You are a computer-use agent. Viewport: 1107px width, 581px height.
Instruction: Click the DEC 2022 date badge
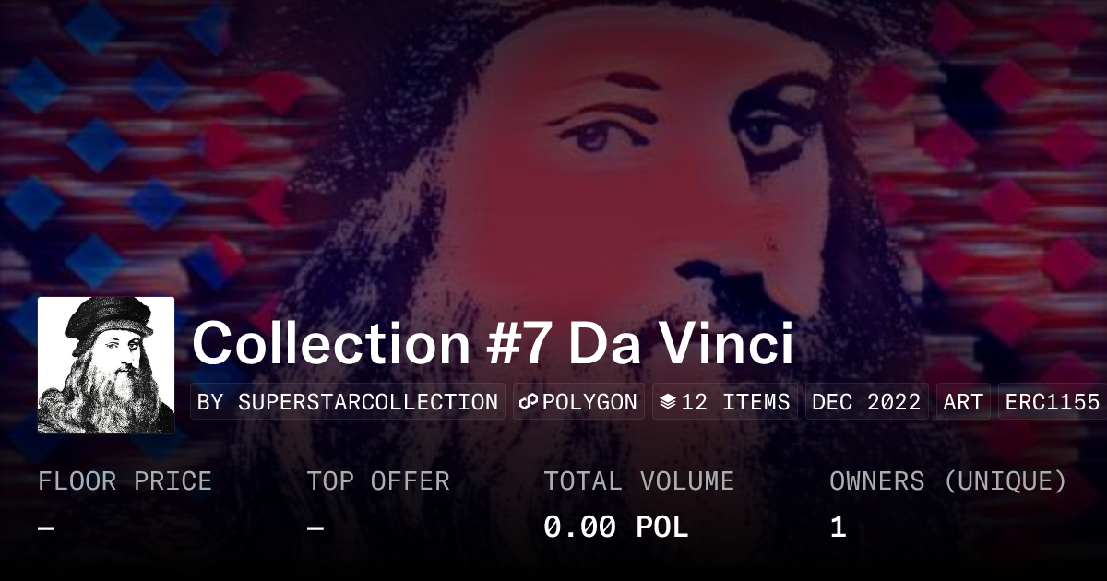tap(866, 402)
